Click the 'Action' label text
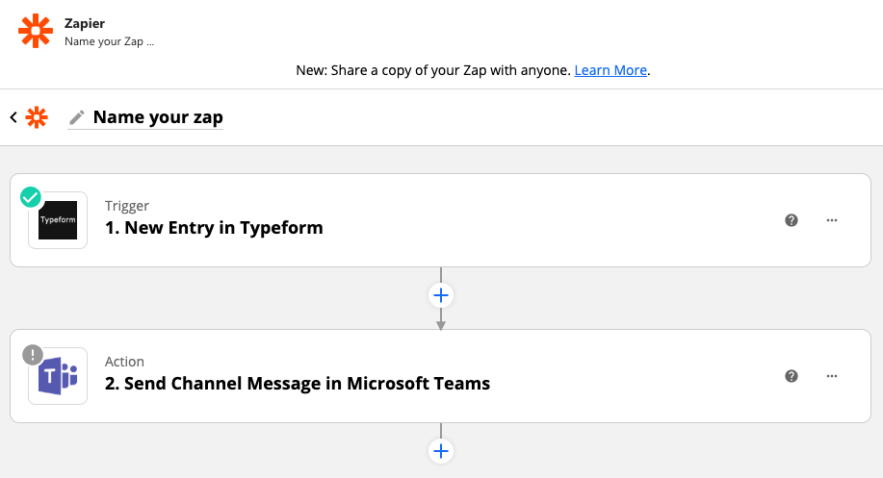883x478 pixels. point(124,362)
